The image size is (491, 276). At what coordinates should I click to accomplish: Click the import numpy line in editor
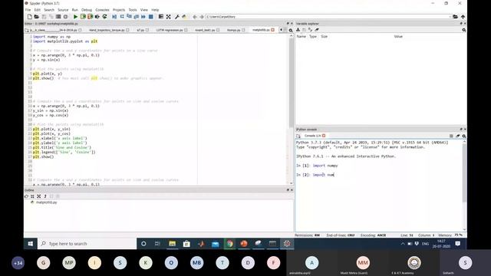pyautogui.click(x=51, y=37)
